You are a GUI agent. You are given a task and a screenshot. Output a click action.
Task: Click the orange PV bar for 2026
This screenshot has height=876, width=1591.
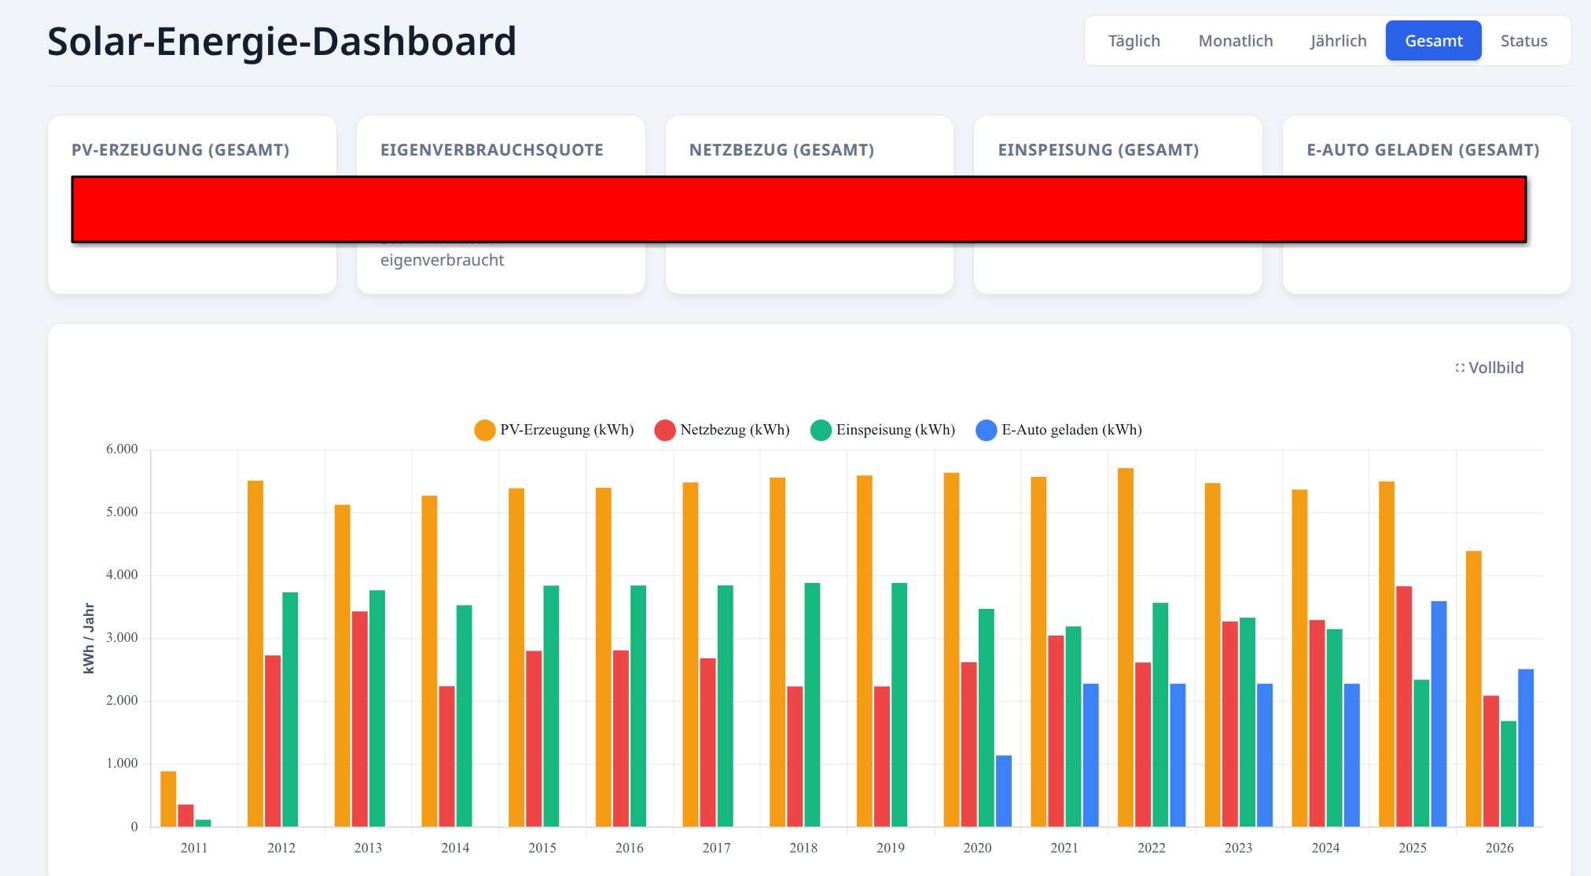(1474, 689)
